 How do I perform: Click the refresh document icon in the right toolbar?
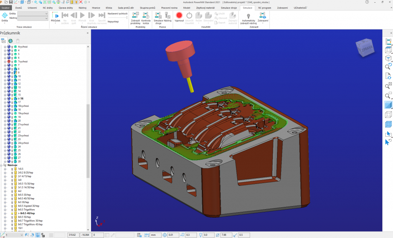coord(388,76)
